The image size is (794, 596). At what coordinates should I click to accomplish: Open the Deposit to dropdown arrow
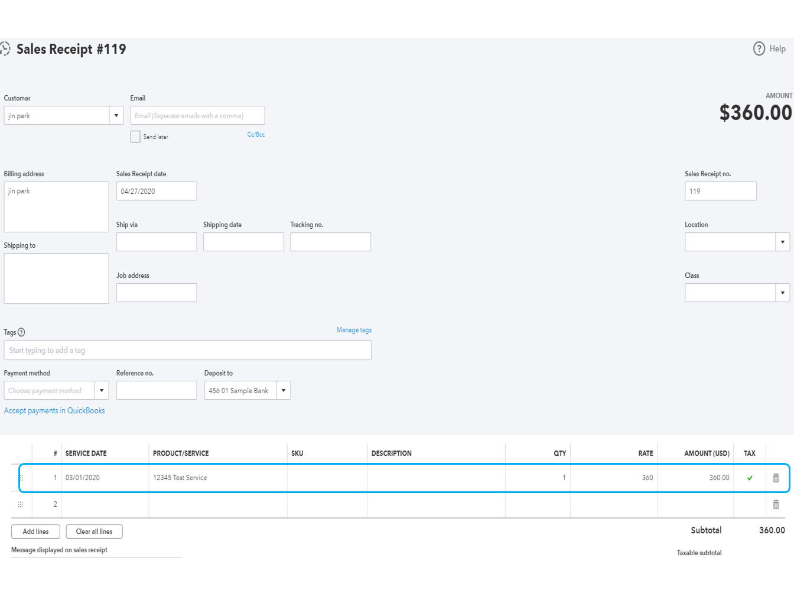click(284, 390)
